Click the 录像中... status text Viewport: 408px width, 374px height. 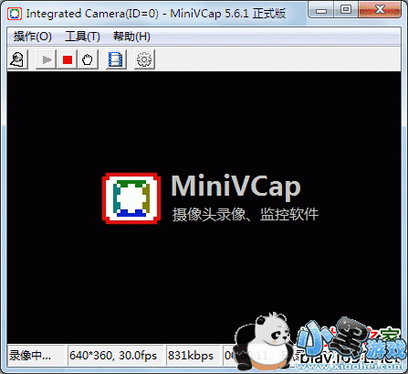30,356
